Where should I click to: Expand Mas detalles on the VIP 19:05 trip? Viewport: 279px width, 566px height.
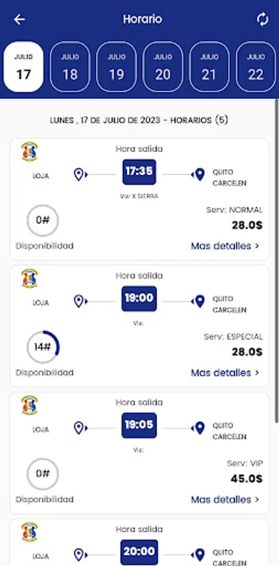pos(225,499)
